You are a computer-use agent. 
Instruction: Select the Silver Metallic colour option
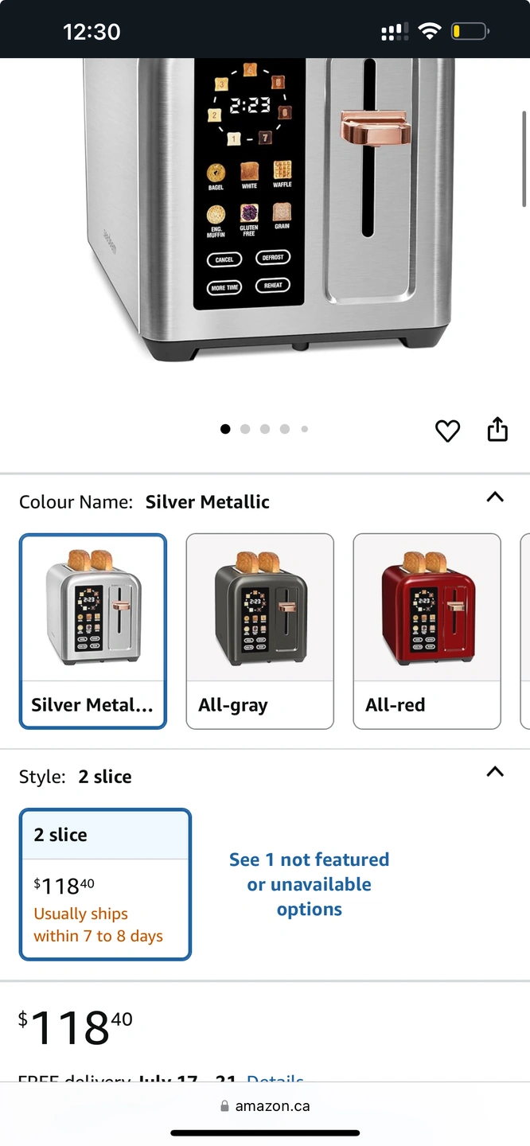[93, 631]
